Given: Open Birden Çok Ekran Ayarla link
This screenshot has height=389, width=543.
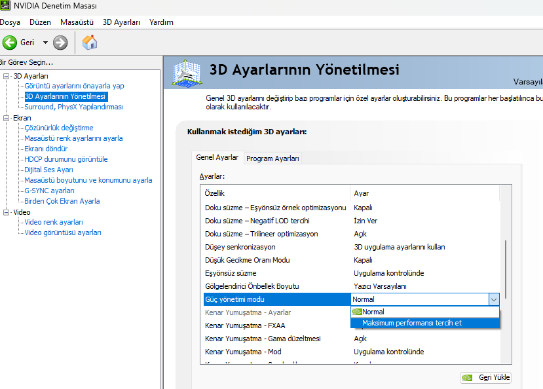Looking at the screenshot, I should pos(62,201).
